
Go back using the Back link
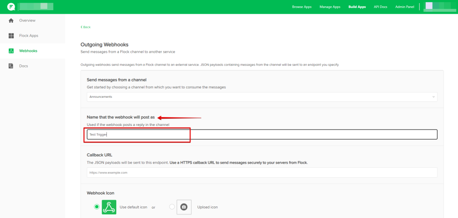[x=85, y=27]
